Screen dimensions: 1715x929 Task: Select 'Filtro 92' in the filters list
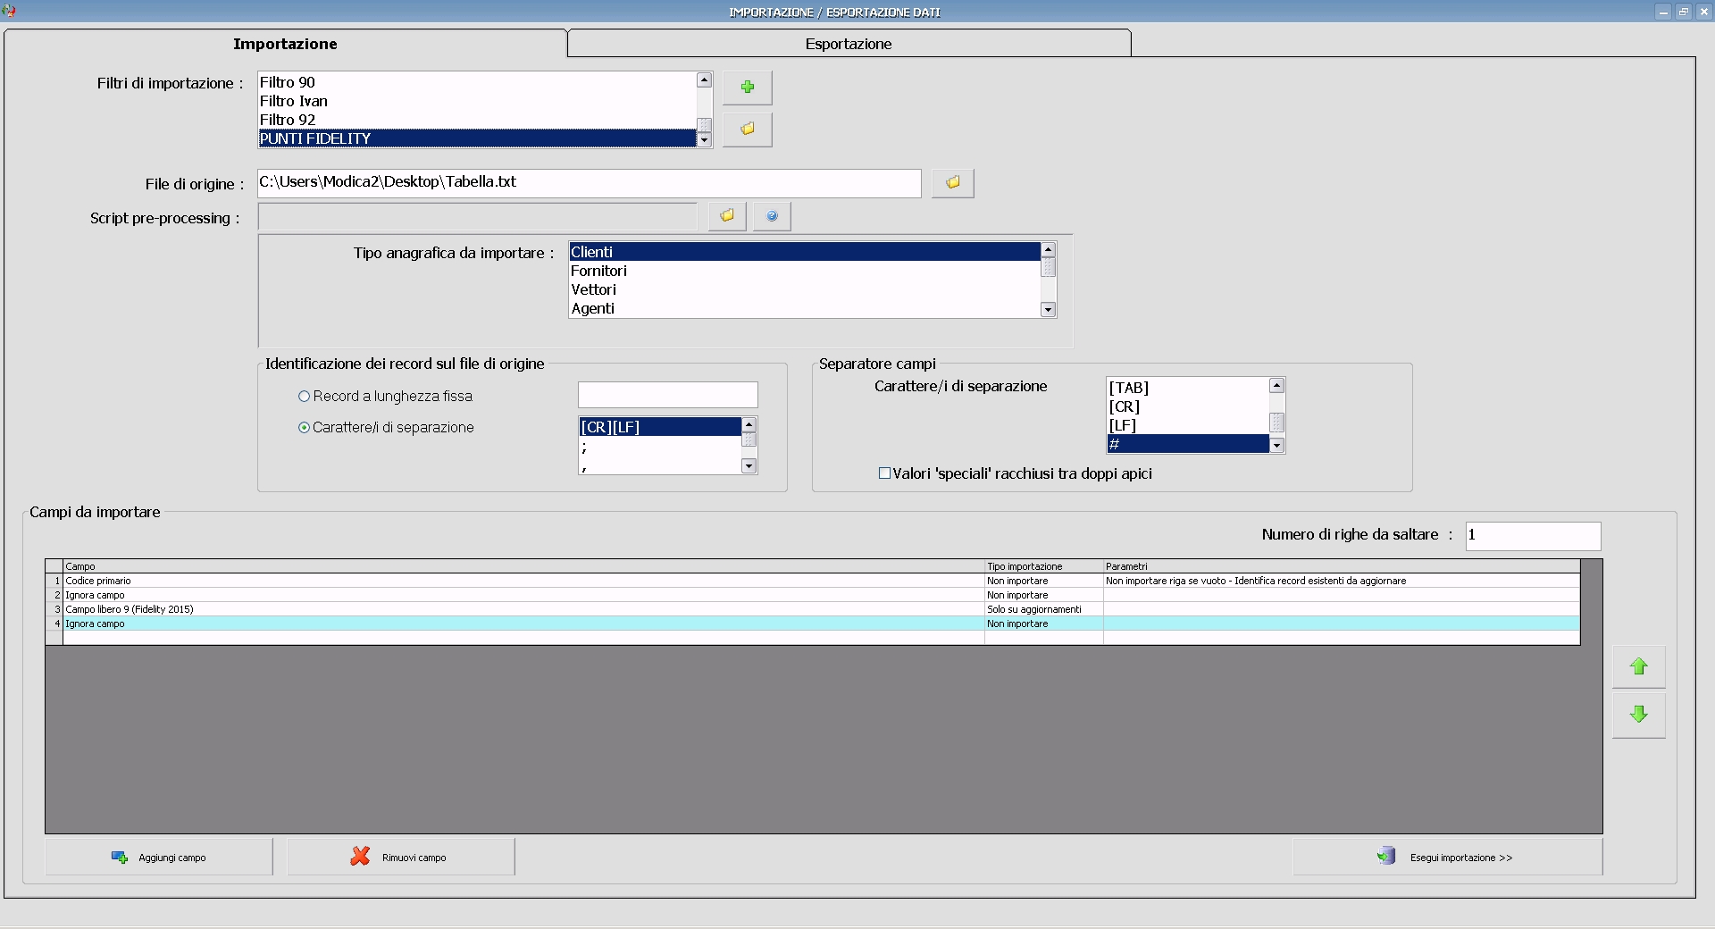[x=477, y=120]
